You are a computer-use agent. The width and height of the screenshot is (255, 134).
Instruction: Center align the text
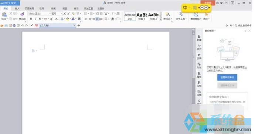[90, 19]
